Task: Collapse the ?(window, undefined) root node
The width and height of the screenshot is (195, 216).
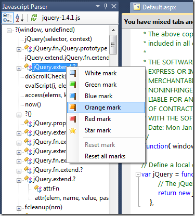Action: [x=9, y=31]
